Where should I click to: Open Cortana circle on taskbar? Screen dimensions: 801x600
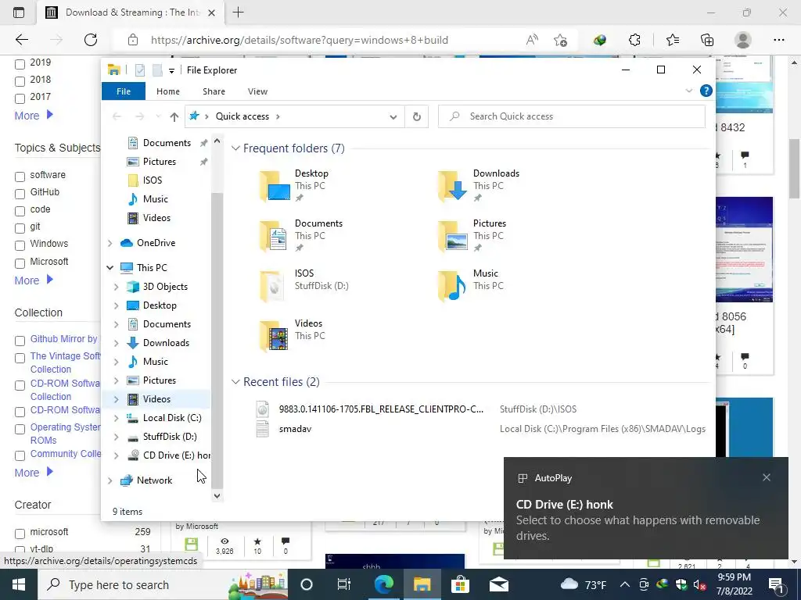306,584
